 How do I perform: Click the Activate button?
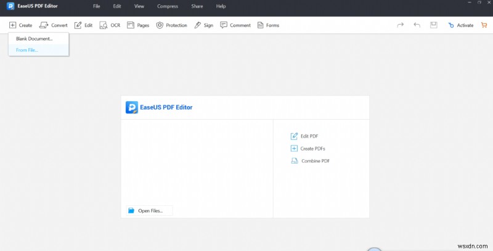pos(460,25)
